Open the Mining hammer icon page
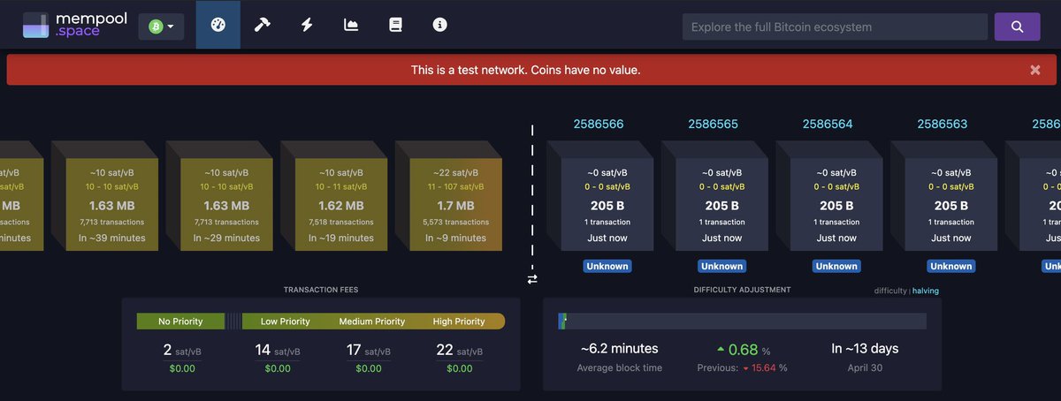Viewport: 1061px width, 401px height. (x=262, y=25)
